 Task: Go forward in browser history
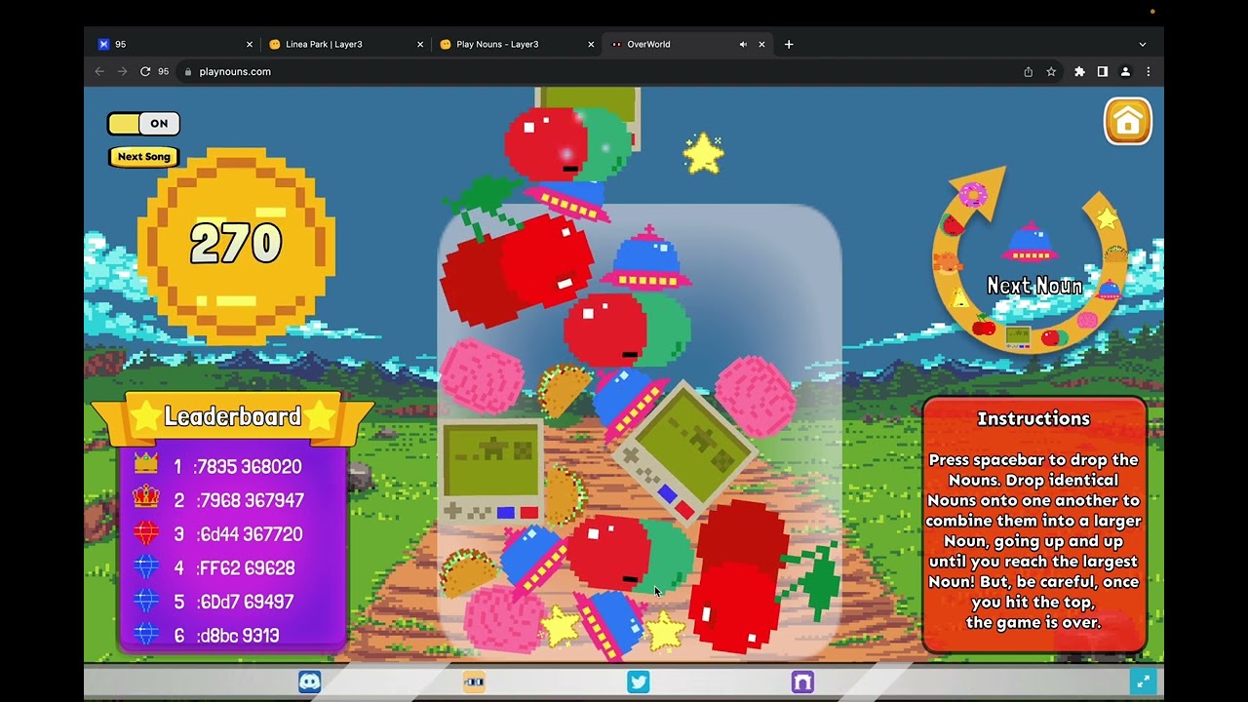(x=122, y=71)
